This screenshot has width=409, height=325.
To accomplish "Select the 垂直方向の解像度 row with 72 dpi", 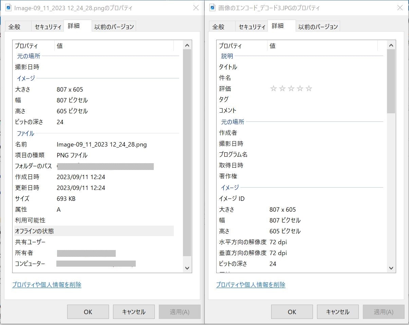I will pyautogui.click(x=297, y=253).
